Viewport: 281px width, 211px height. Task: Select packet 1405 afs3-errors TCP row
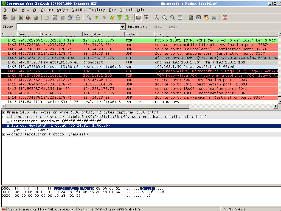coord(140,58)
